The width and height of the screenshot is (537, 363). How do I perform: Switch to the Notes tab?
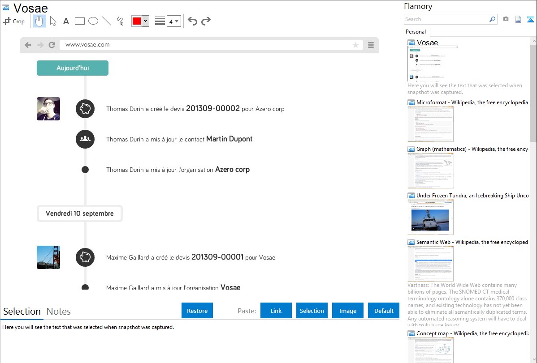(x=59, y=312)
